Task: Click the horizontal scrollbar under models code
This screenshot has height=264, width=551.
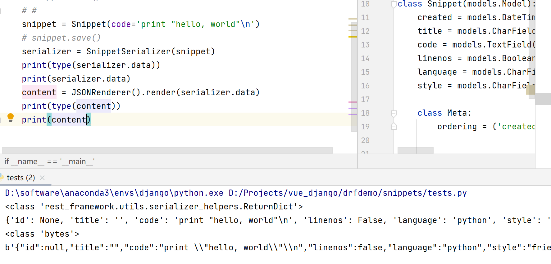Action: click(x=415, y=150)
